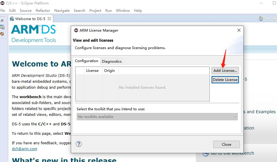Click the help question mark icon
The height and width of the screenshot is (162, 277).
tap(79, 144)
